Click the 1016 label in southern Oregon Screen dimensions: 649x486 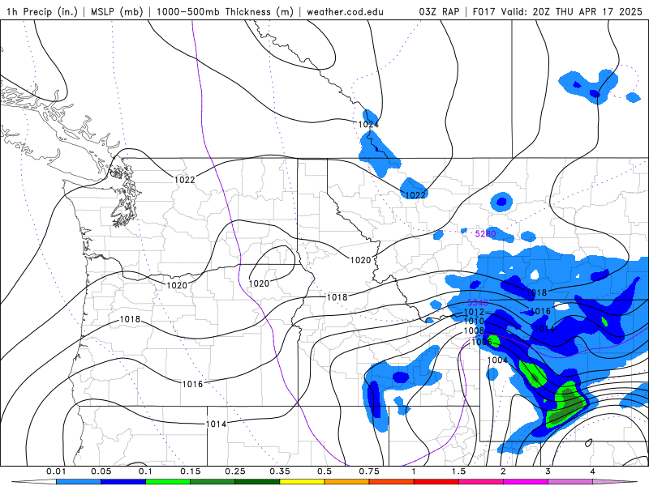click(192, 384)
